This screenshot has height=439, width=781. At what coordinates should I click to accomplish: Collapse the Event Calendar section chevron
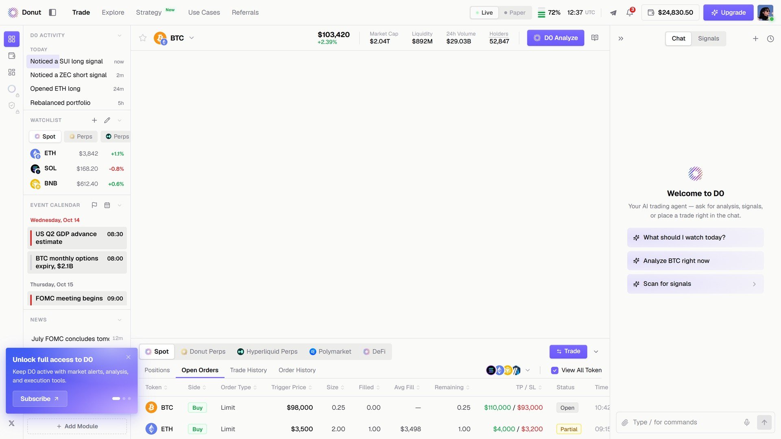pos(120,205)
